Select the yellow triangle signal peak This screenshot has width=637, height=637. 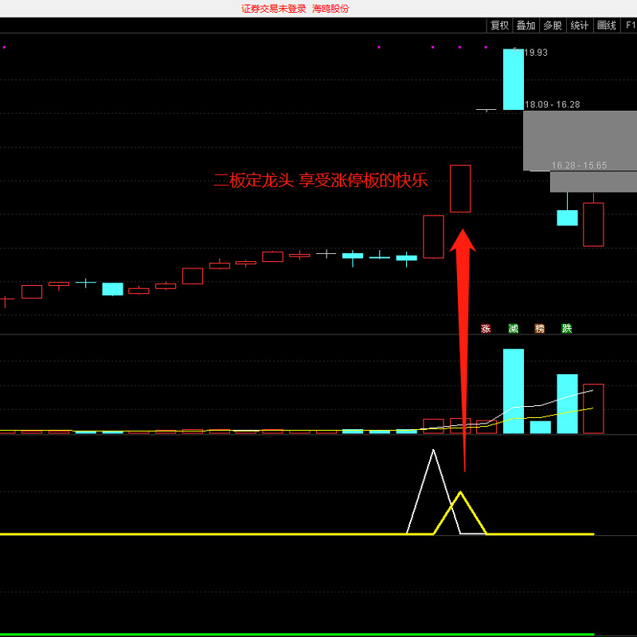pyautogui.click(x=460, y=494)
